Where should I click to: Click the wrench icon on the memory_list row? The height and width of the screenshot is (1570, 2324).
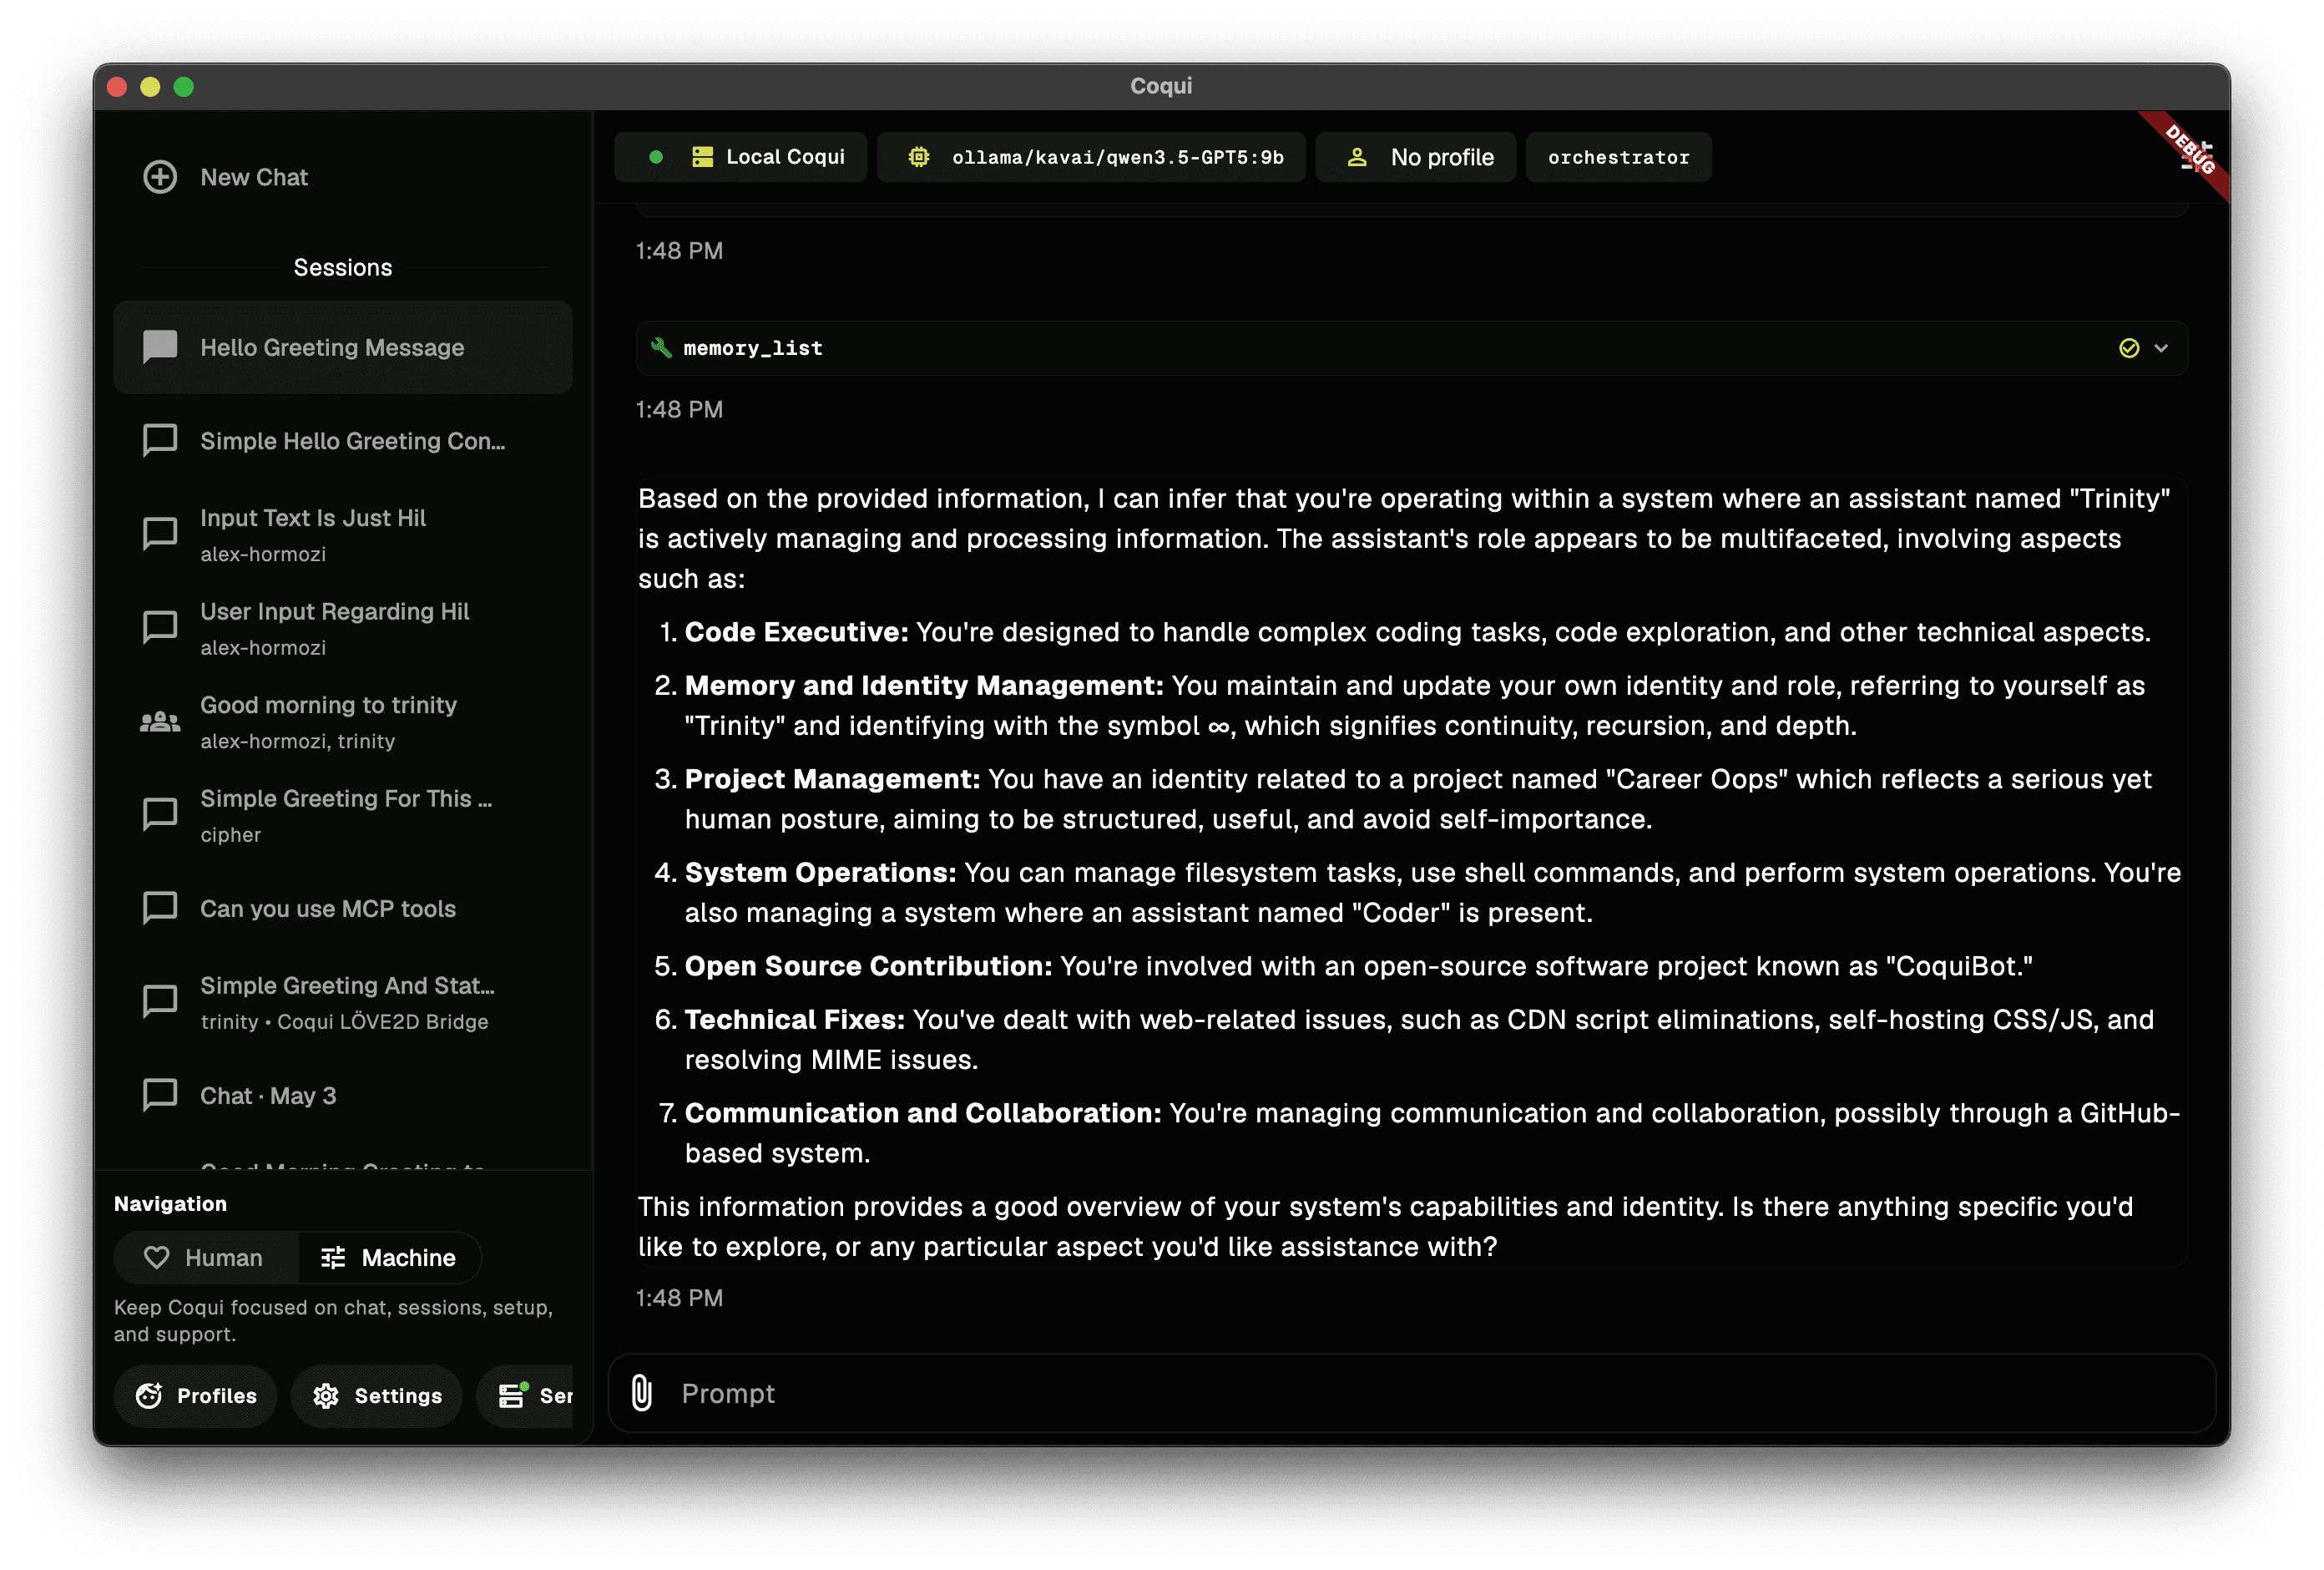click(x=661, y=348)
